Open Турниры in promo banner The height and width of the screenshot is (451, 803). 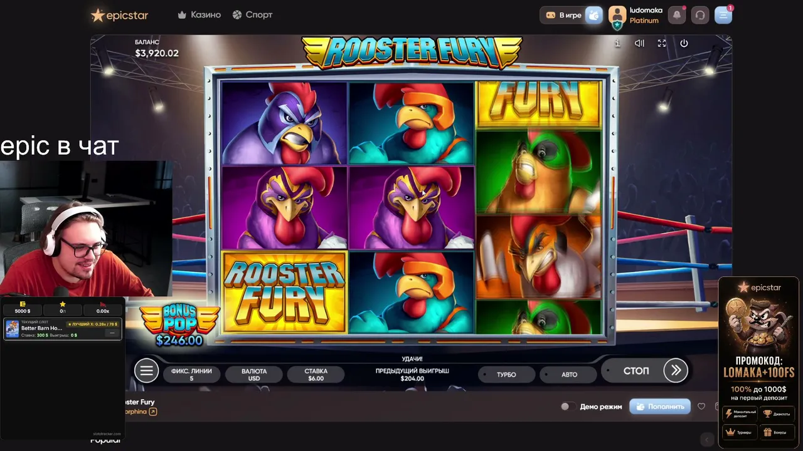pyautogui.click(x=740, y=432)
